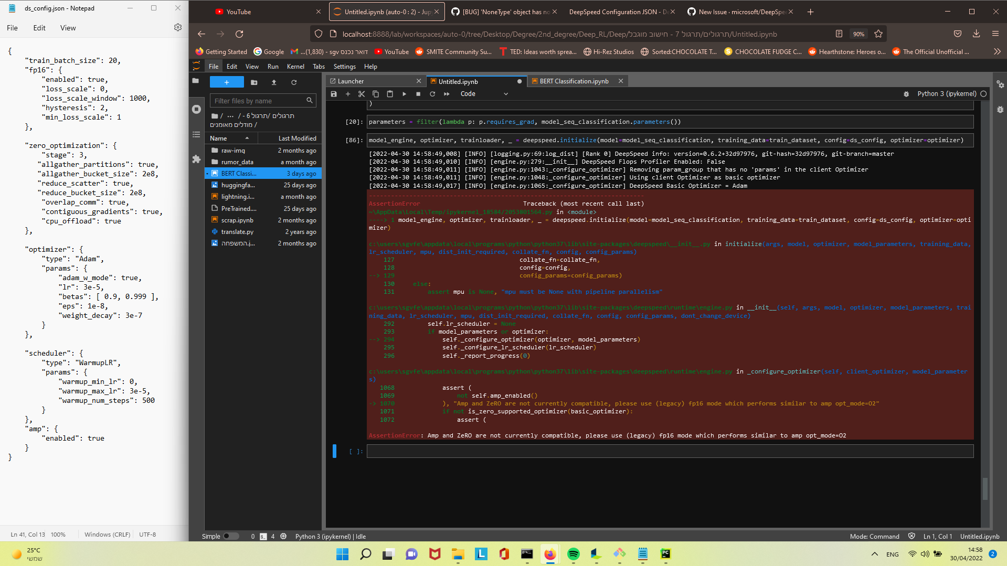Open the Kernel menu in JupyterLab
Screen dimensions: 1007x566
click(295, 66)
